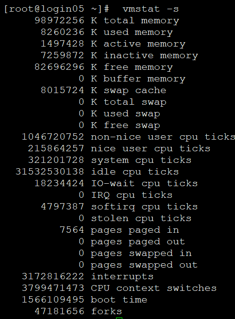Click the root@login05 shell prompt

(56, 9)
